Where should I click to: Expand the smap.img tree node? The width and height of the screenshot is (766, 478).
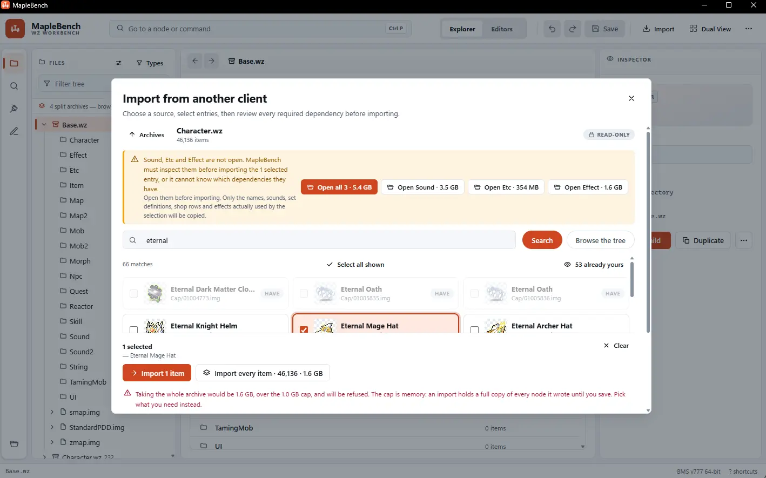(52, 412)
